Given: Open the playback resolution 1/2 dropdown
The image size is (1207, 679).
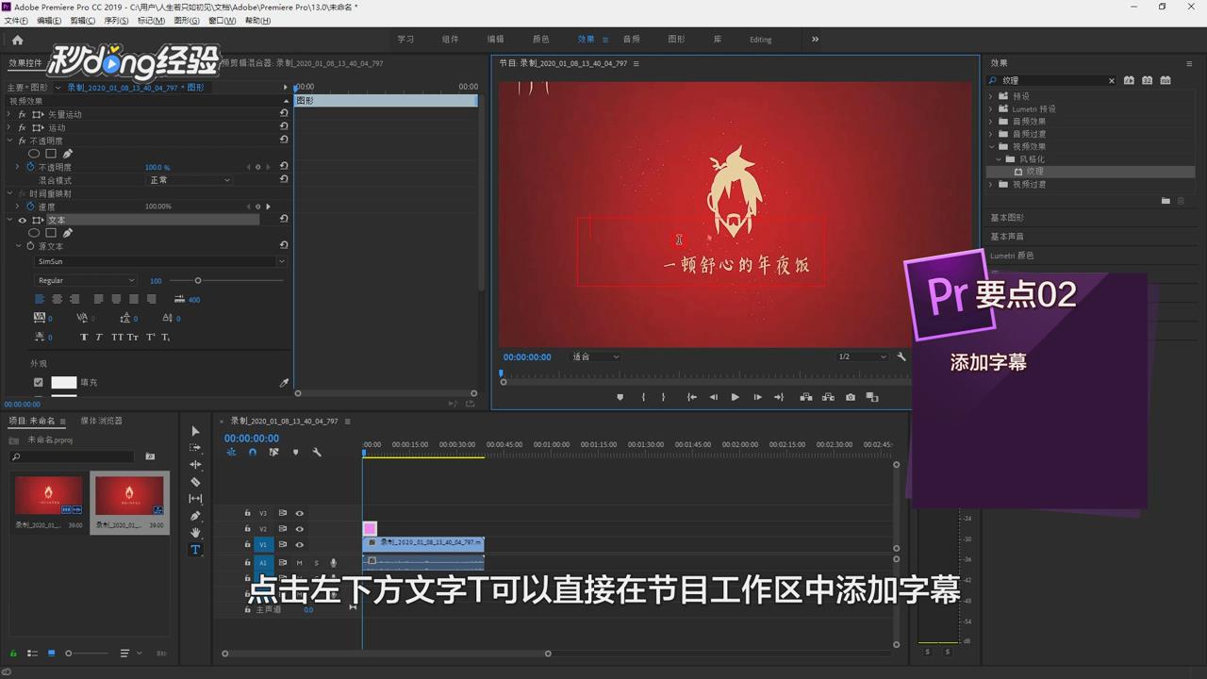Looking at the screenshot, I should tap(862, 356).
